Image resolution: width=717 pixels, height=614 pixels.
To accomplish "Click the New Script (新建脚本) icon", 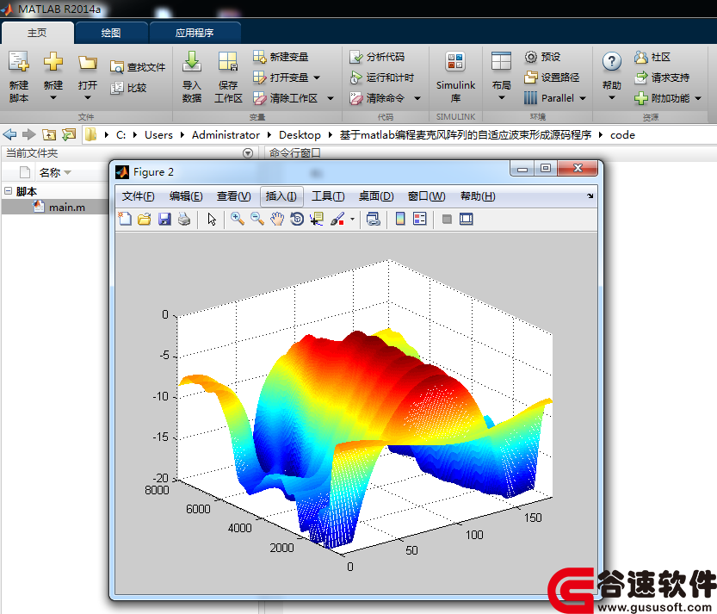I will click(19, 62).
